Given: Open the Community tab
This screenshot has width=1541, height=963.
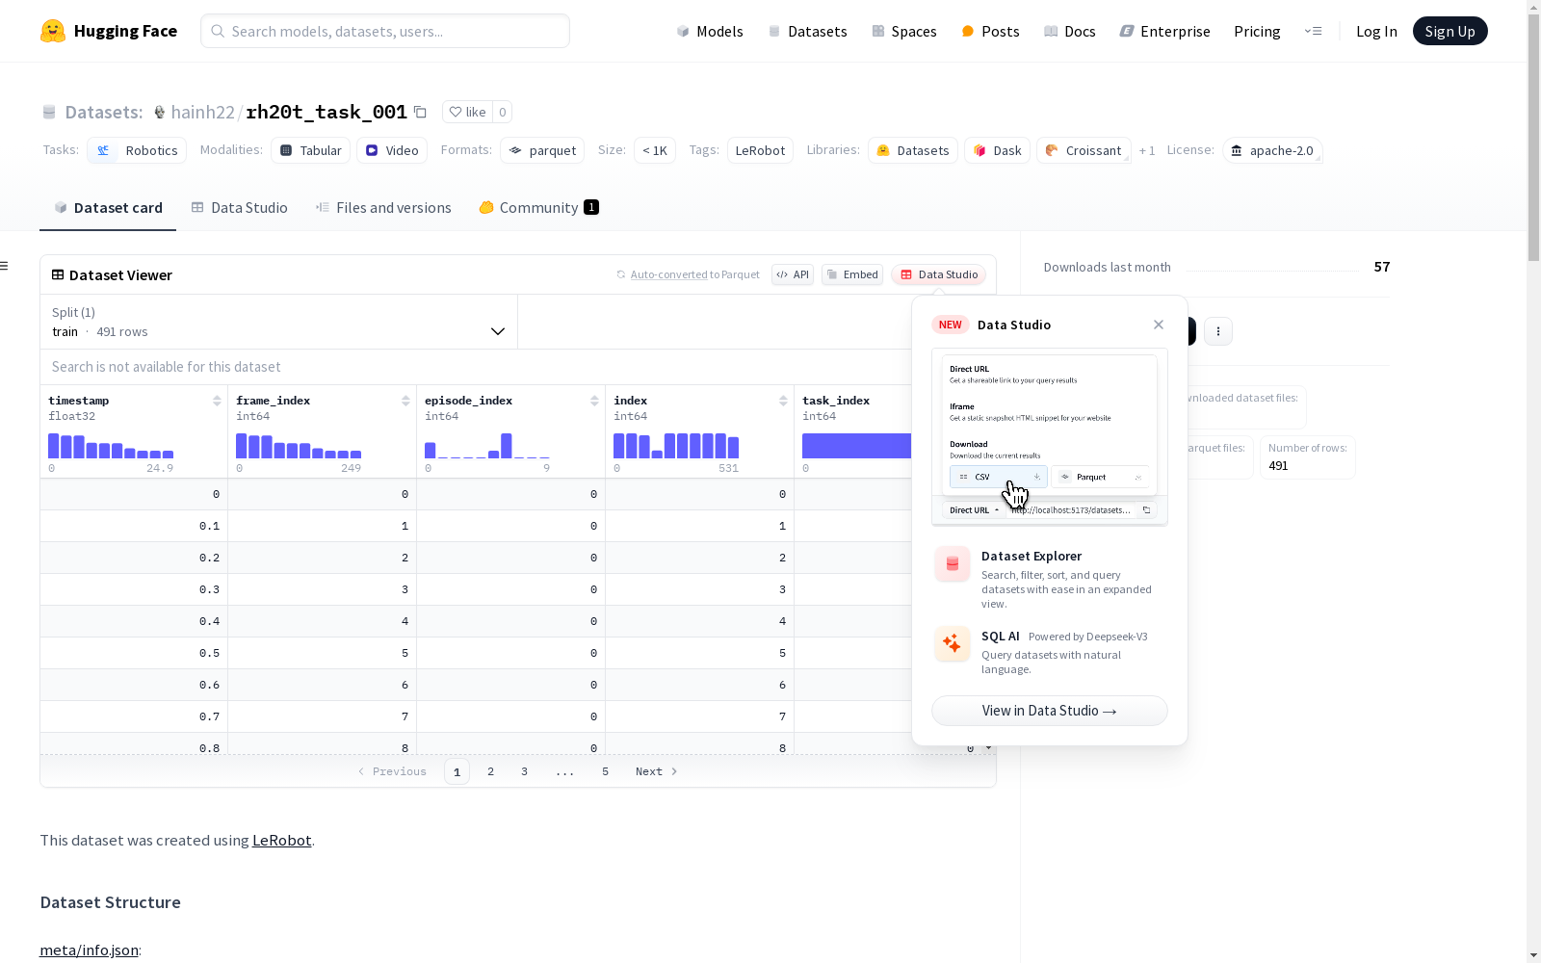Looking at the screenshot, I should tap(538, 208).
